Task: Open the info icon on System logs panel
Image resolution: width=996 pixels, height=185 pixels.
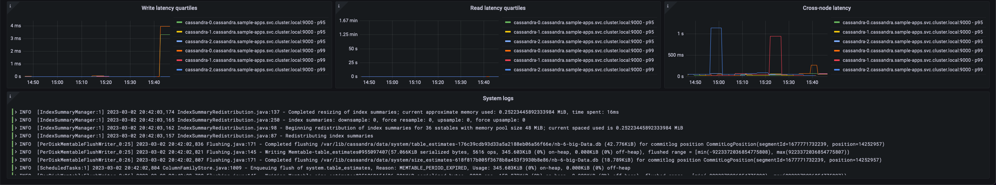Action: 10,96
